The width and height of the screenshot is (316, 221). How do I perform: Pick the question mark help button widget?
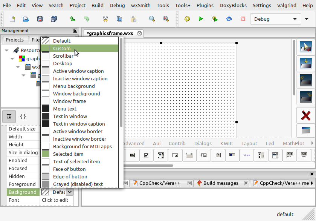(218, 155)
